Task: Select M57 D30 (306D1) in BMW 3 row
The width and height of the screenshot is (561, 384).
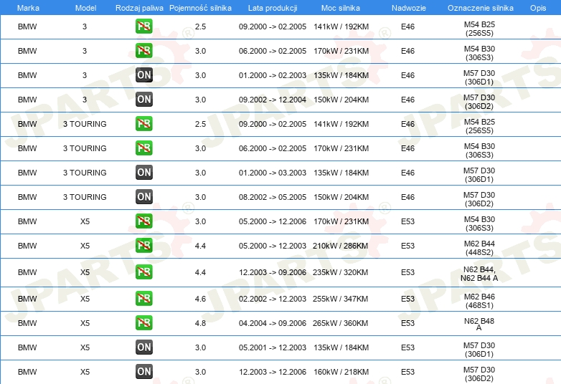Action: [479, 77]
